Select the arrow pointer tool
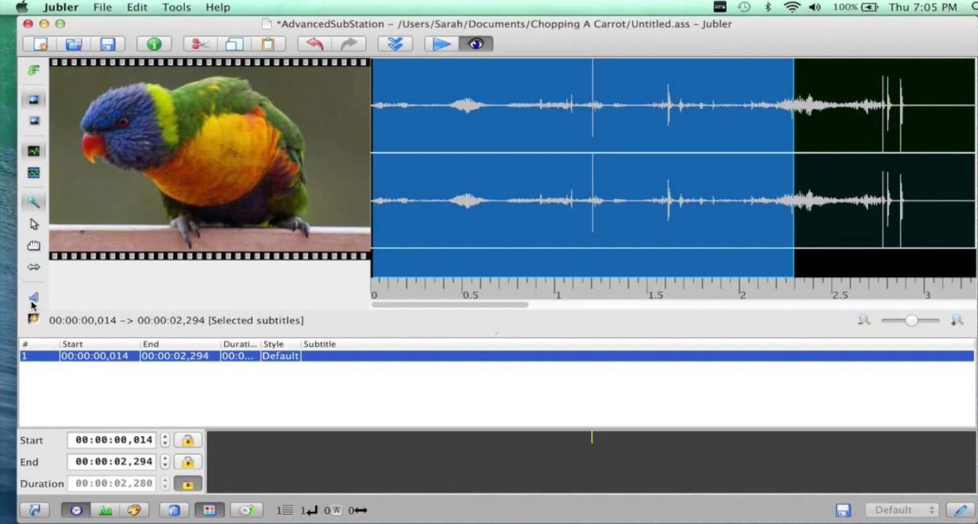This screenshot has height=524, width=978. (x=34, y=224)
